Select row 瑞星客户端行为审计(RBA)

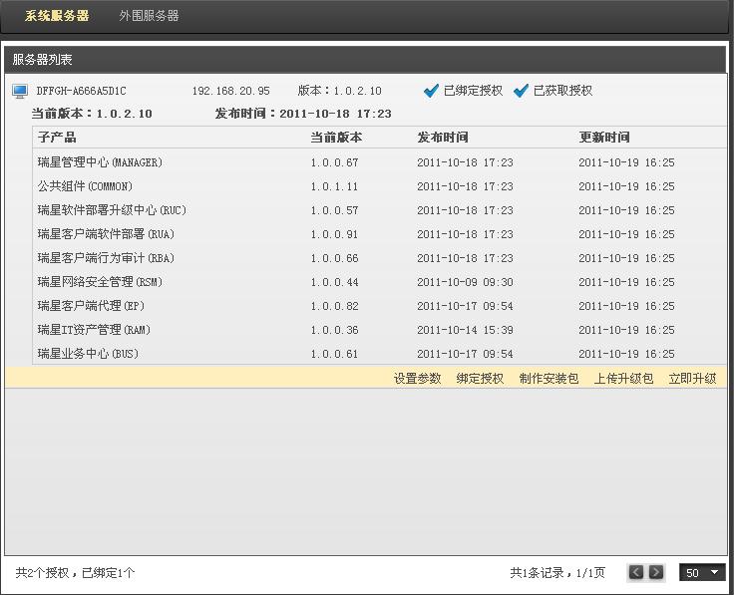379,258
